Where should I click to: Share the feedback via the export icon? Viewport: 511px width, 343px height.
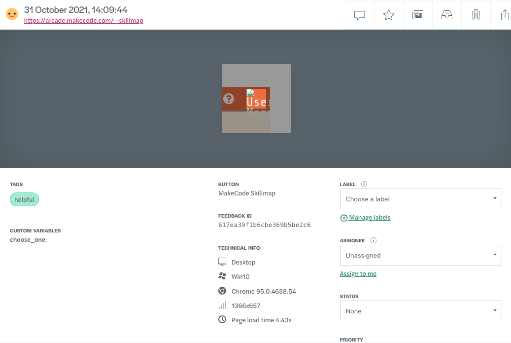click(504, 15)
